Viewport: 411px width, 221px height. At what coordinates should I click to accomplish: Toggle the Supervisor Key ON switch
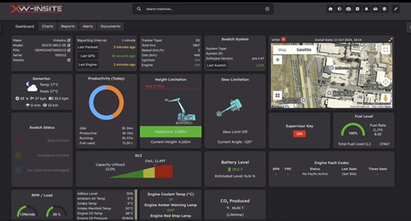[299, 134]
